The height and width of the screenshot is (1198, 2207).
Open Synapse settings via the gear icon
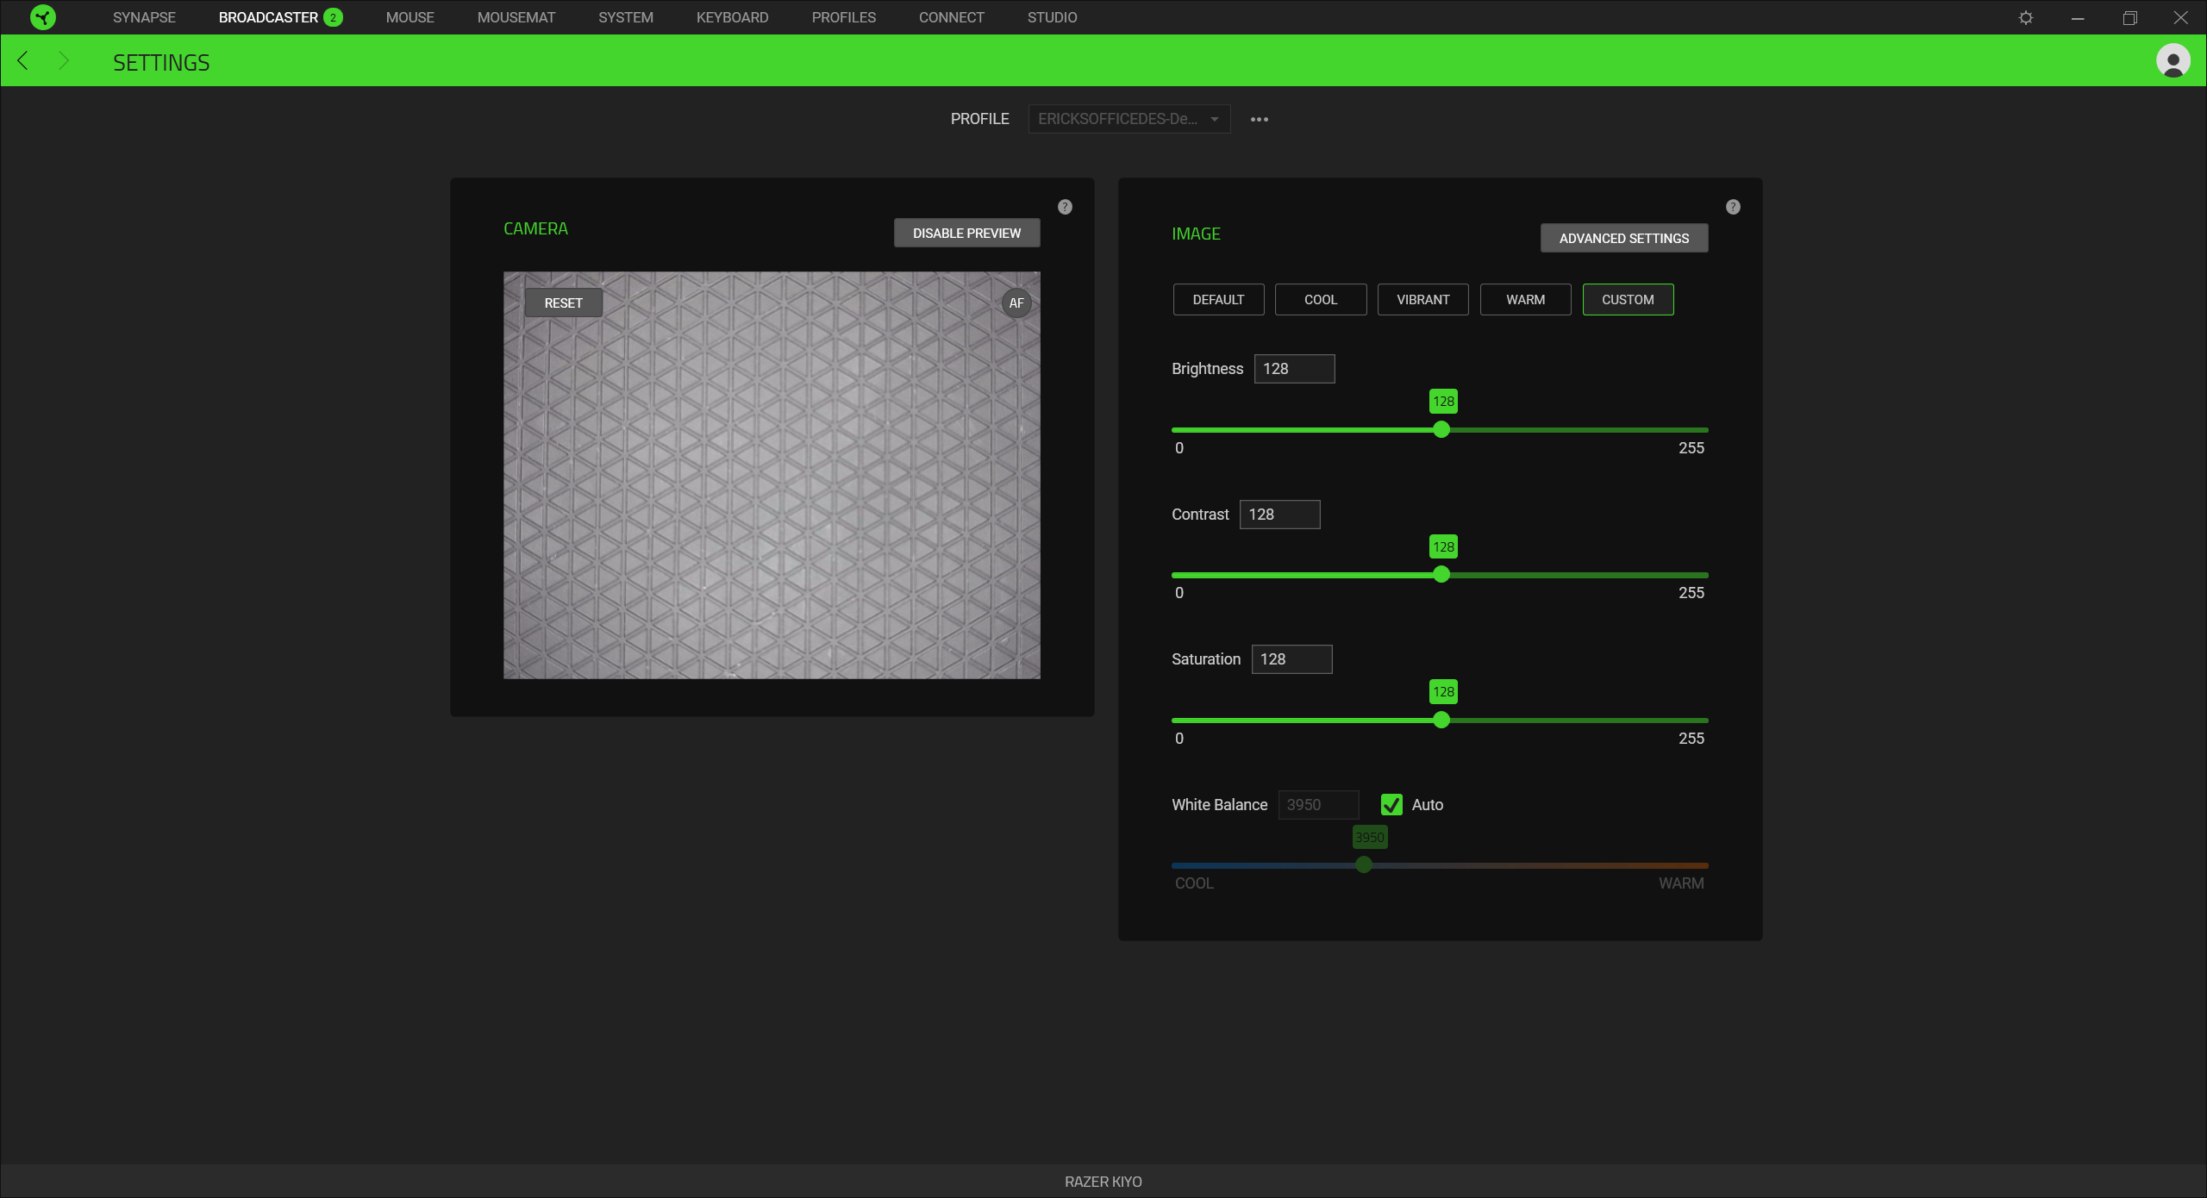coord(2024,17)
